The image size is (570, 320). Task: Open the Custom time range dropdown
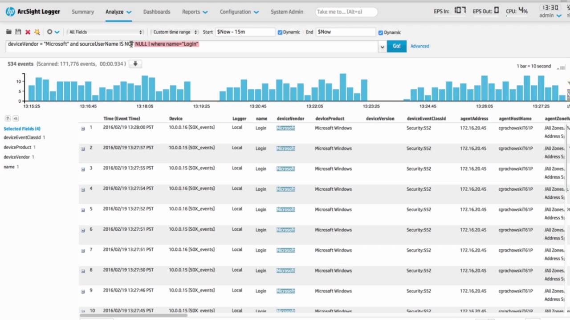175,32
